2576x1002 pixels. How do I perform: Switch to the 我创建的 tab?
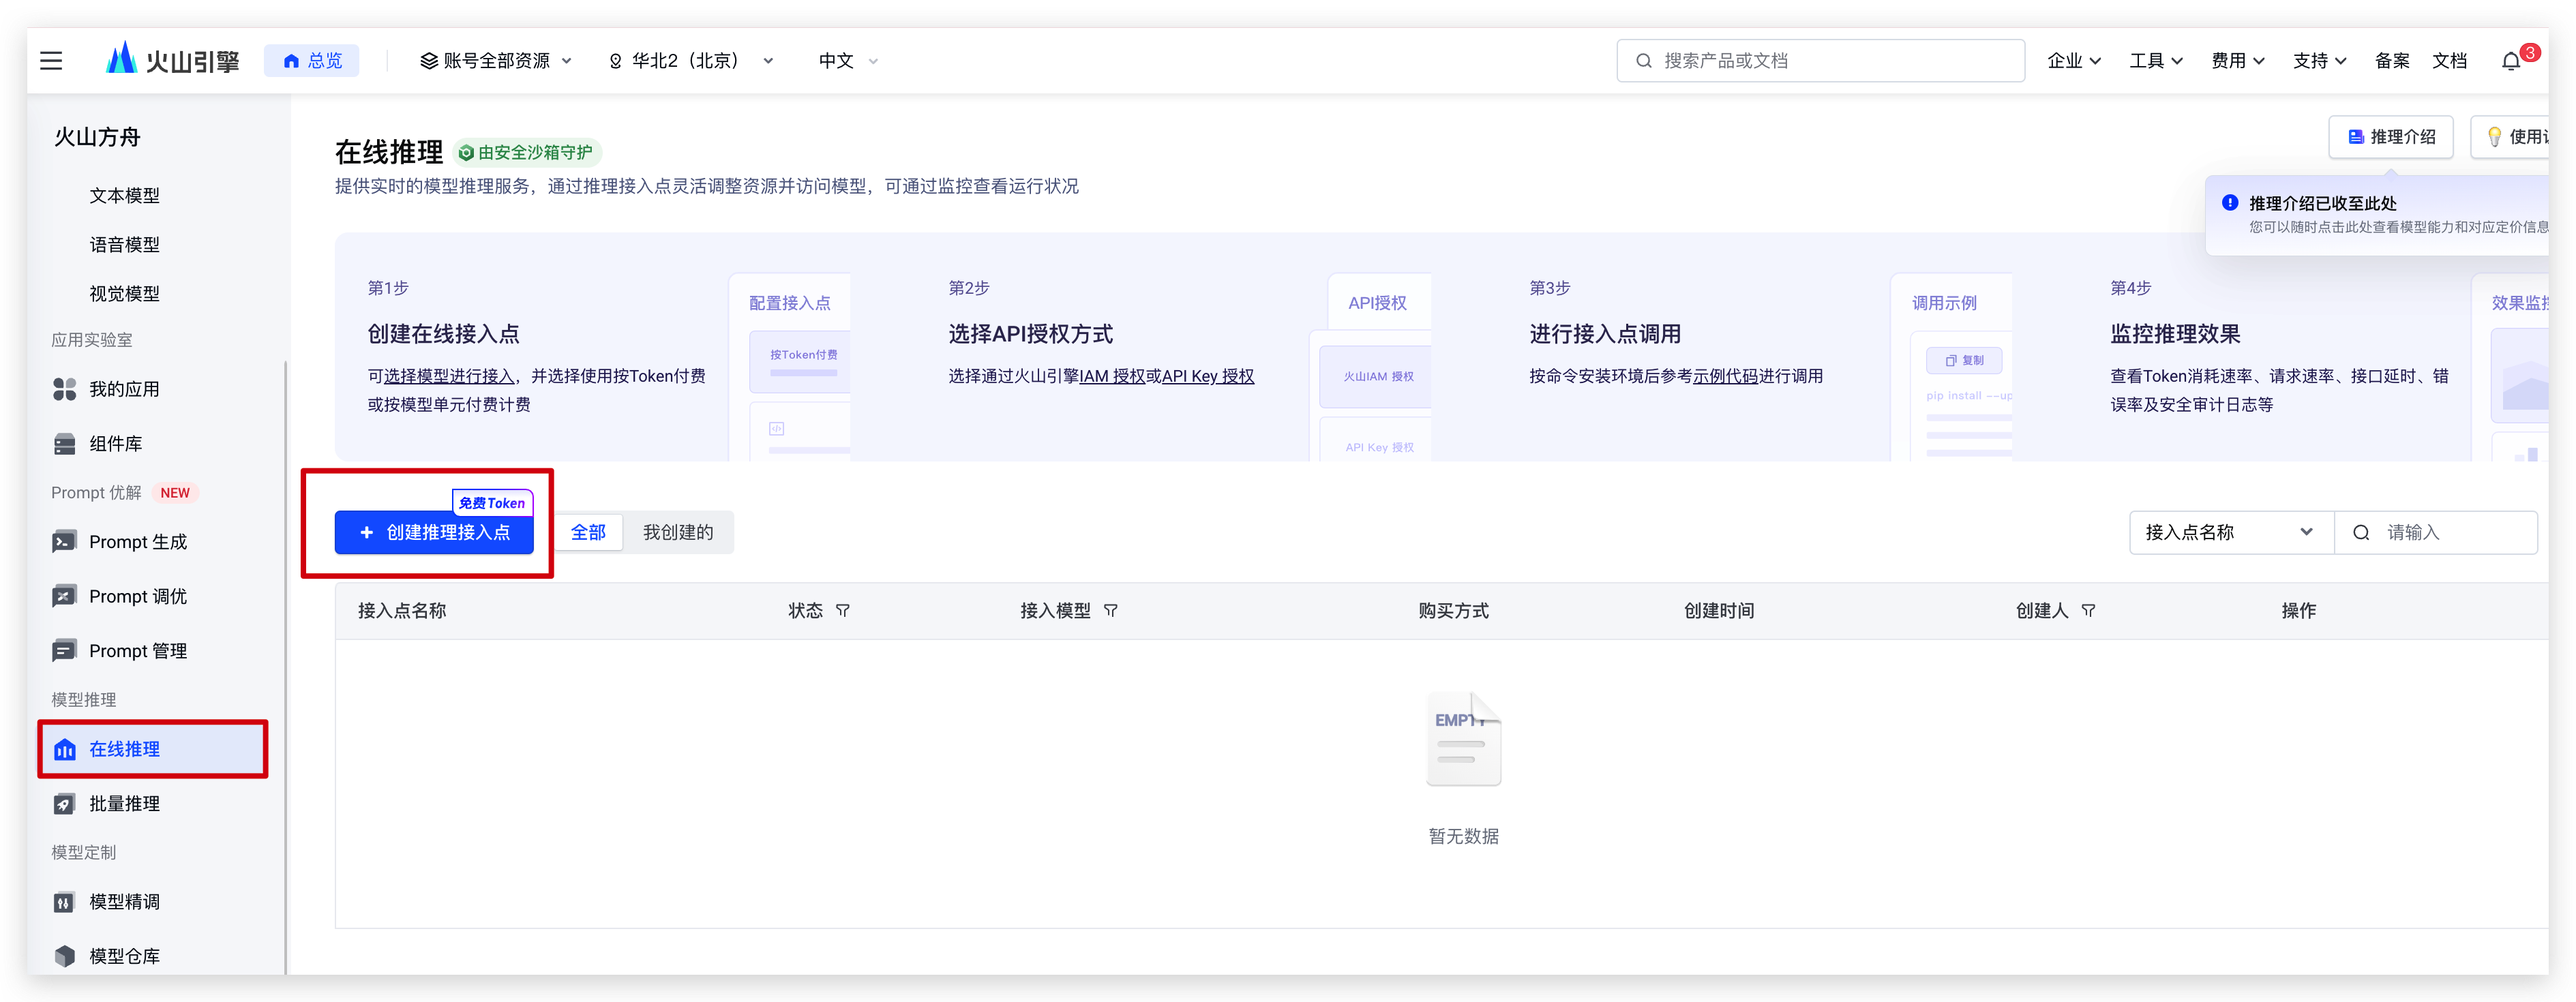click(x=678, y=533)
